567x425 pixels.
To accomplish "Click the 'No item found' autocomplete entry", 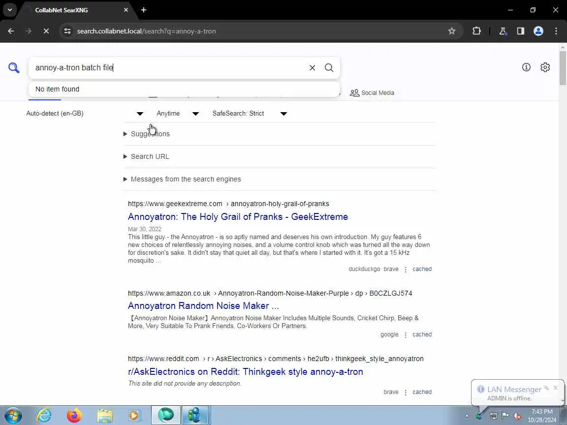I will coord(184,89).
